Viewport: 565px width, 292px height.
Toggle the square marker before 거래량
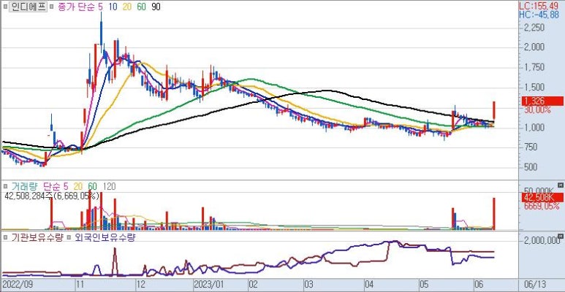(5, 186)
